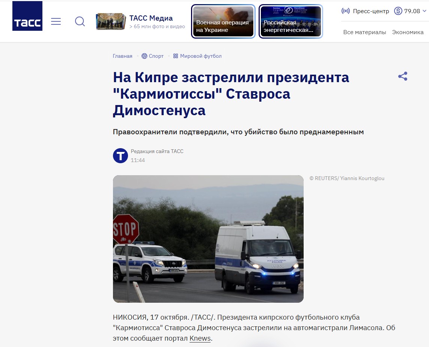Open Военная операция на Украине card

(x=223, y=21)
